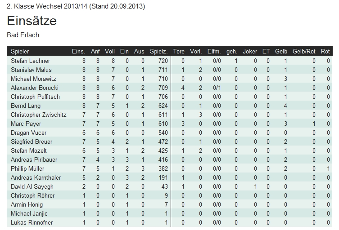Screen dimensions: 339x230
Task: Select the Joker column header
Action: pos(250,52)
